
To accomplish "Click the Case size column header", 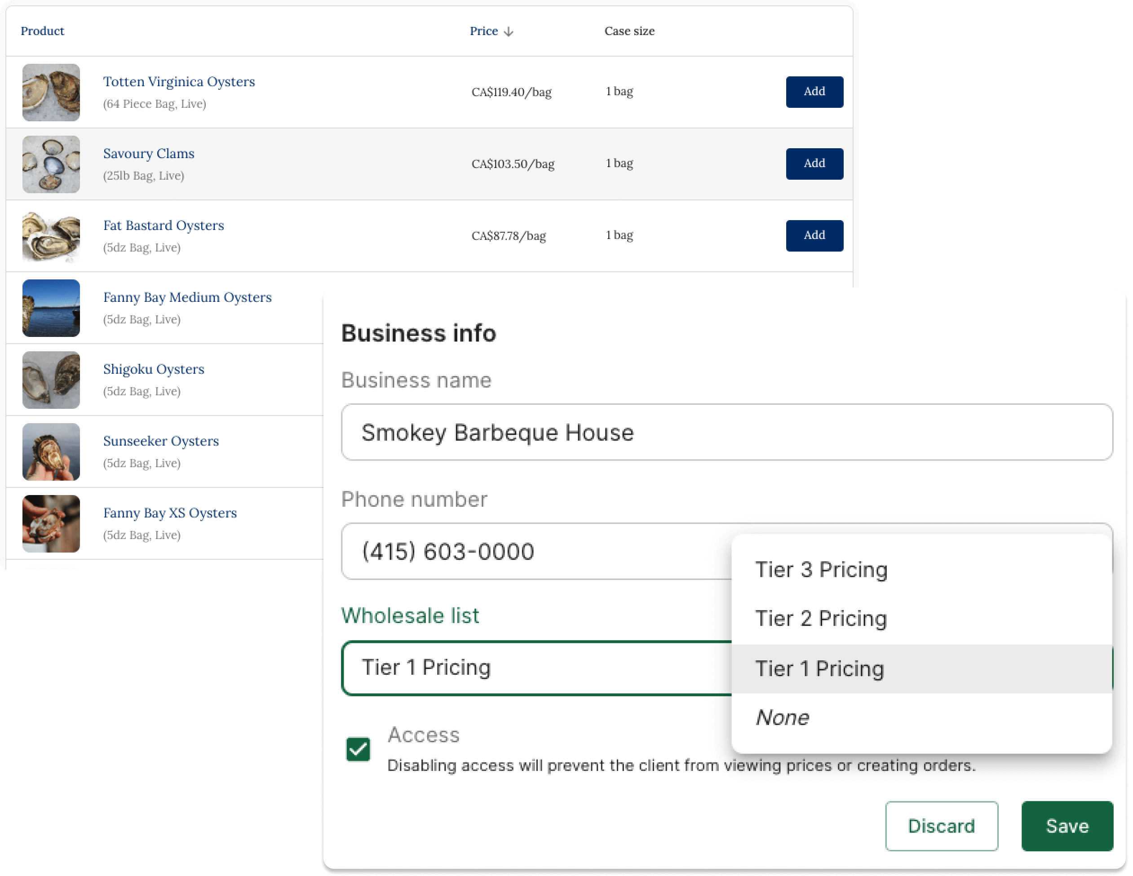I will click(629, 31).
